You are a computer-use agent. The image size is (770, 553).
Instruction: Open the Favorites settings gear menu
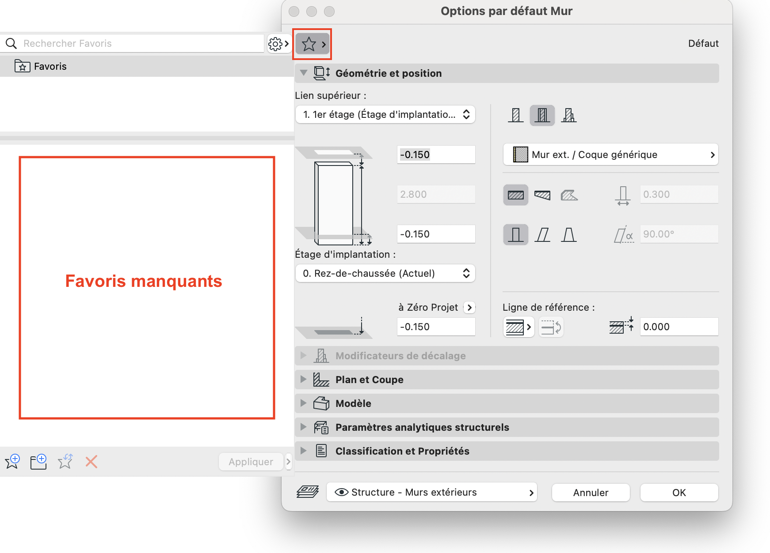point(279,44)
